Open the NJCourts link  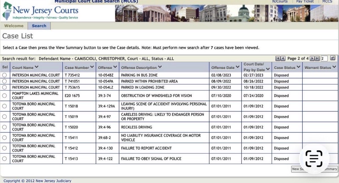[281, 1]
